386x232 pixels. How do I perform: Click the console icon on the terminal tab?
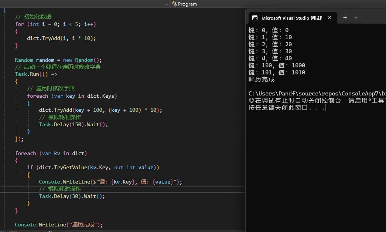click(x=255, y=18)
